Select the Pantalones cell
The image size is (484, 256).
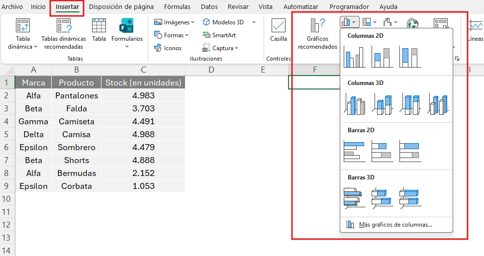pos(76,95)
